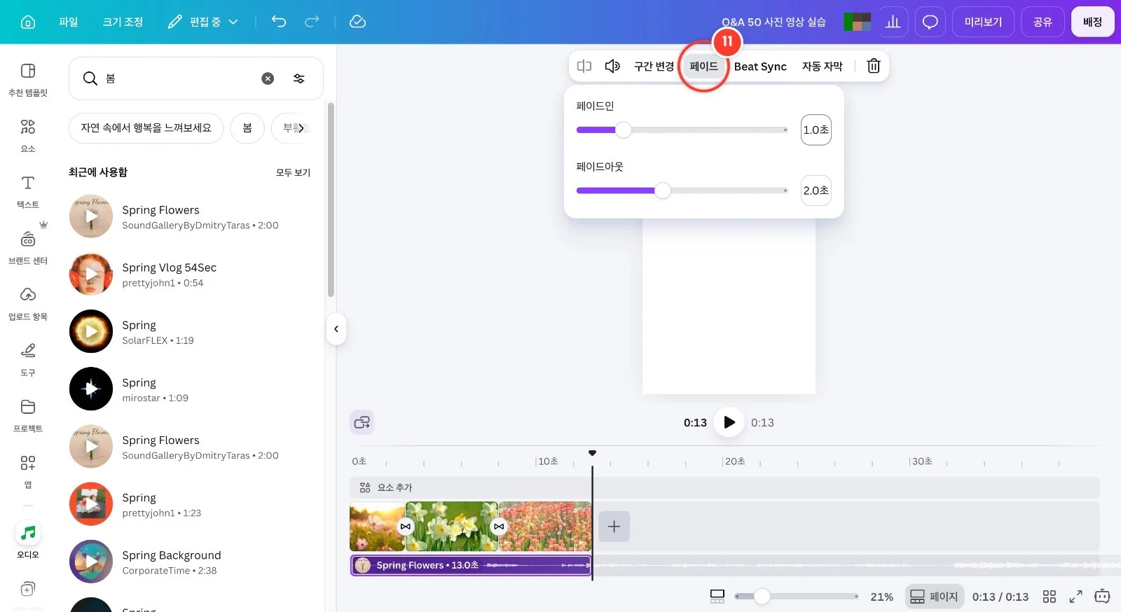Click the 미리보기 button
Viewport: 1121px width, 612px height.
click(x=983, y=22)
